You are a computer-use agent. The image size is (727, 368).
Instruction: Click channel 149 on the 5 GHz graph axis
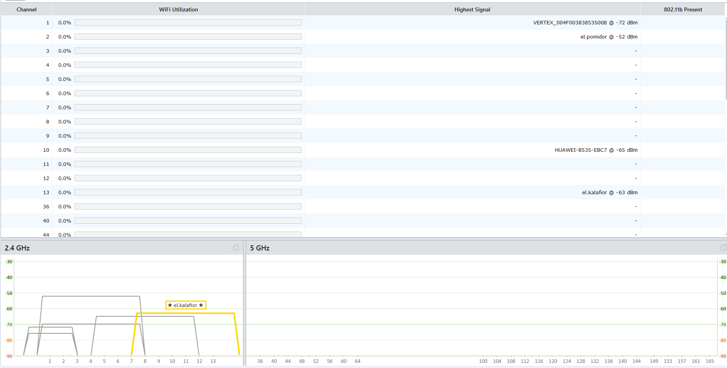[x=654, y=361]
